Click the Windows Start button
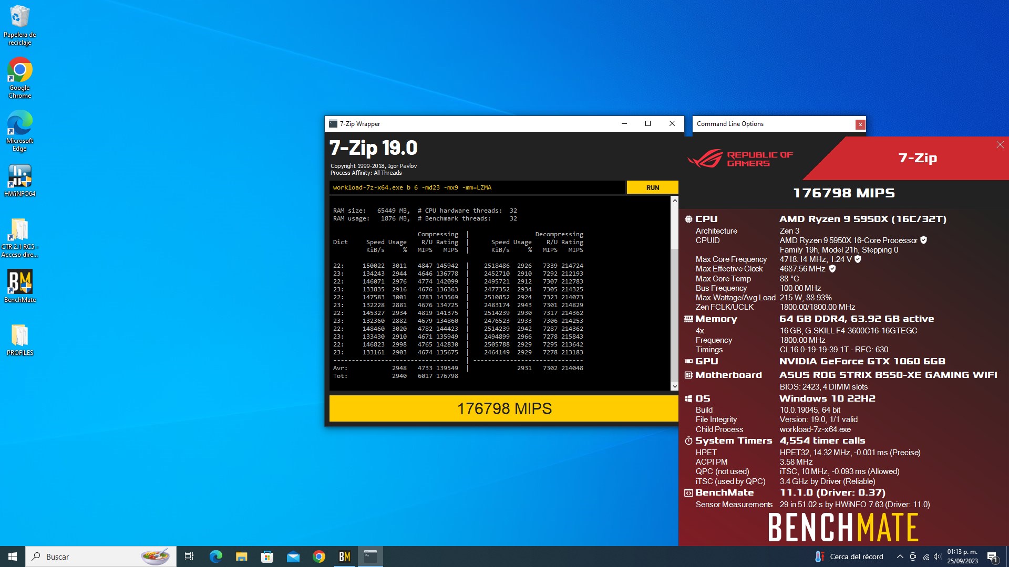The width and height of the screenshot is (1009, 567). click(13, 556)
